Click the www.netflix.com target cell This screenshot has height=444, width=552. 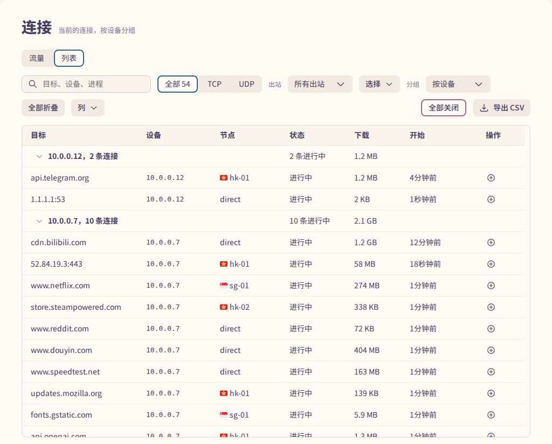pyautogui.click(x=60, y=286)
